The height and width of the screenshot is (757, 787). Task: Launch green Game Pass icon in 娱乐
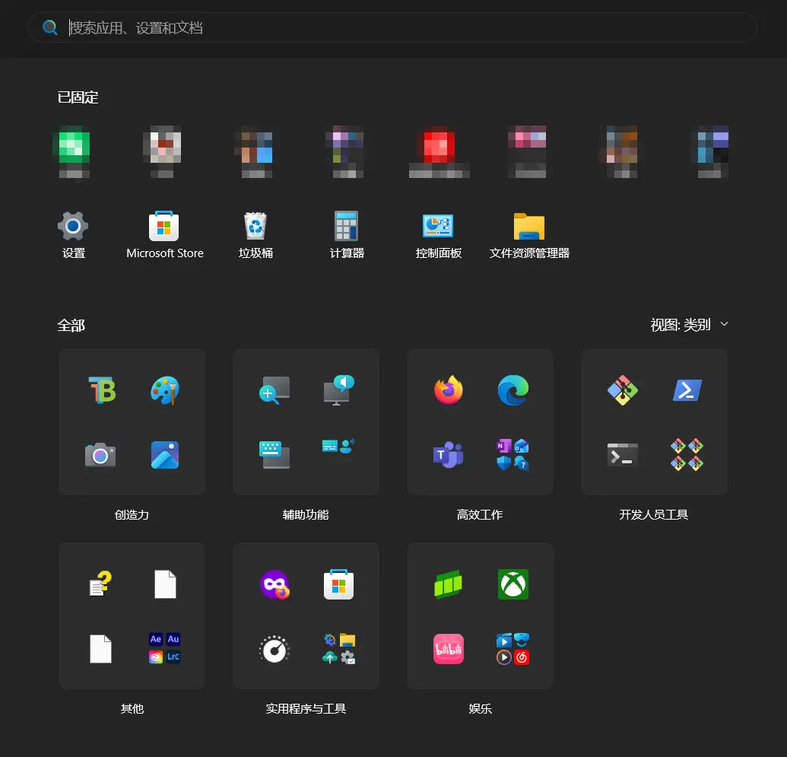[x=448, y=584]
